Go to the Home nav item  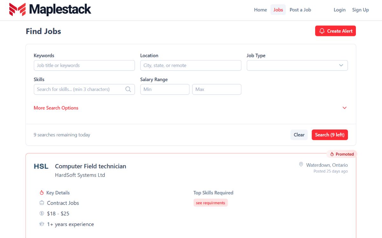click(260, 10)
